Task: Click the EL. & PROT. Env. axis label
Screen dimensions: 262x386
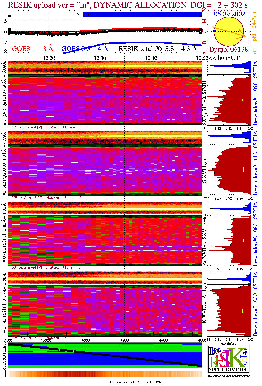Action: point(4,360)
